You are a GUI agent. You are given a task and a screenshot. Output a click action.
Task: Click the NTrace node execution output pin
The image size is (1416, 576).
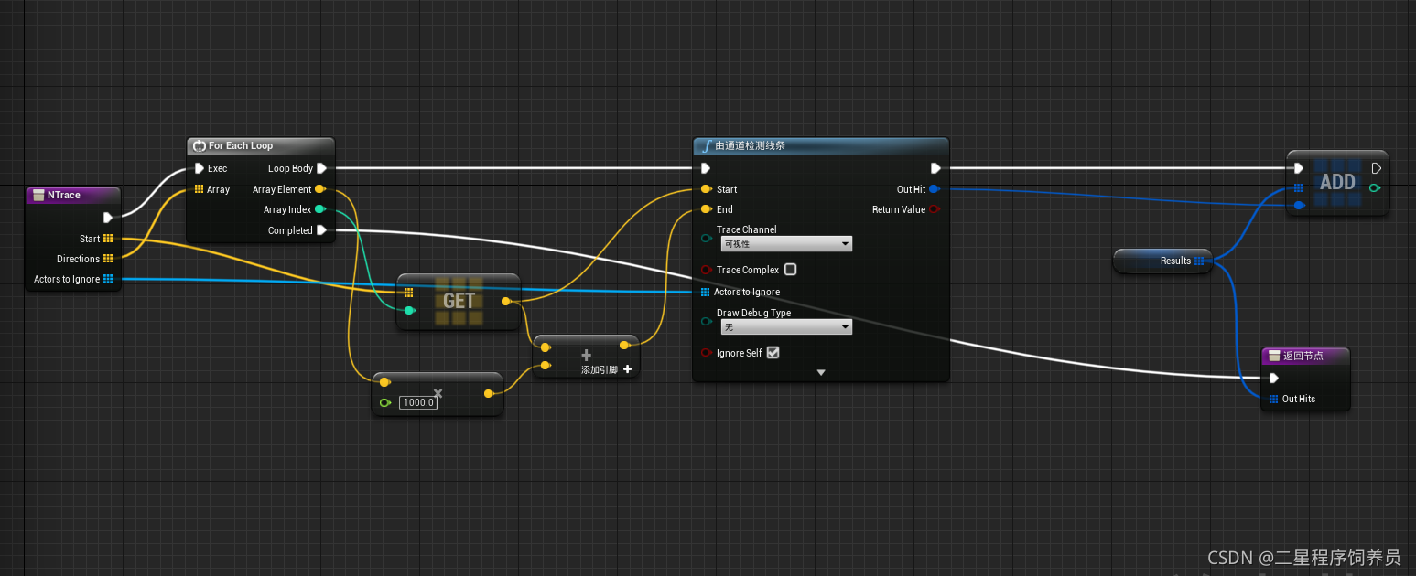click(108, 218)
